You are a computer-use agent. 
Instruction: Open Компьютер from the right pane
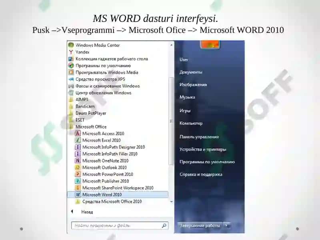click(x=191, y=123)
